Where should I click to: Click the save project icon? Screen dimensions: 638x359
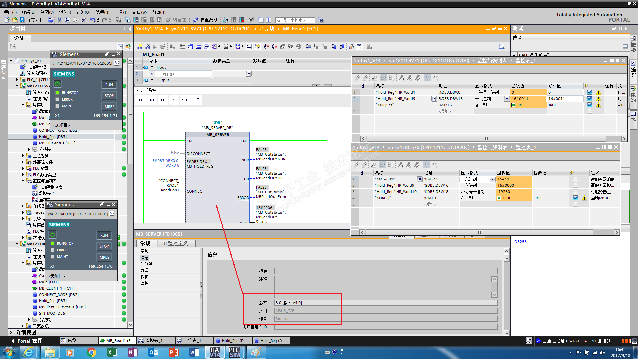click(x=22, y=20)
